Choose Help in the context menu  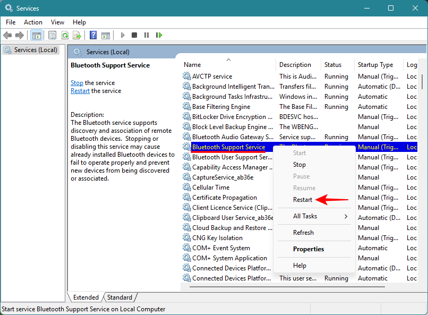pyautogui.click(x=314, y=265)
